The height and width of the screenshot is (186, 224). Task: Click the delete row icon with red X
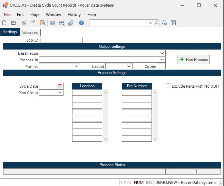(x=62, y=23)
